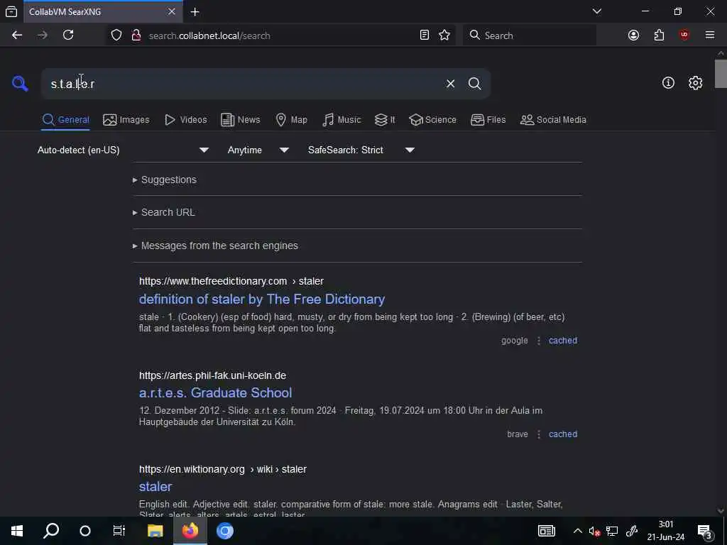Open the Windows Start menu
This screenshot has width=727, height=545.
(17, 531)
